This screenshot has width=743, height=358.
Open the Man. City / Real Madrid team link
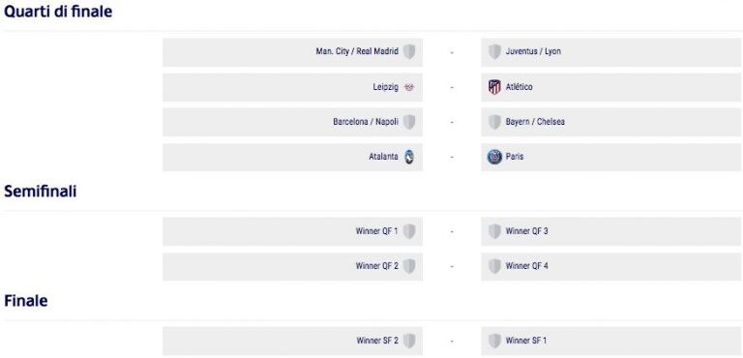pyautogui.click(x=357, y=51)
